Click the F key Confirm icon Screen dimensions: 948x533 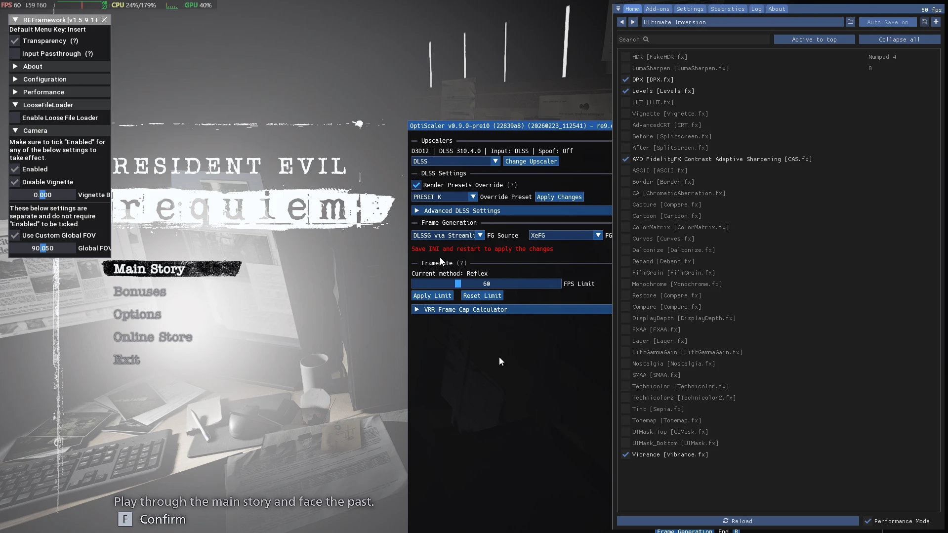125,519
